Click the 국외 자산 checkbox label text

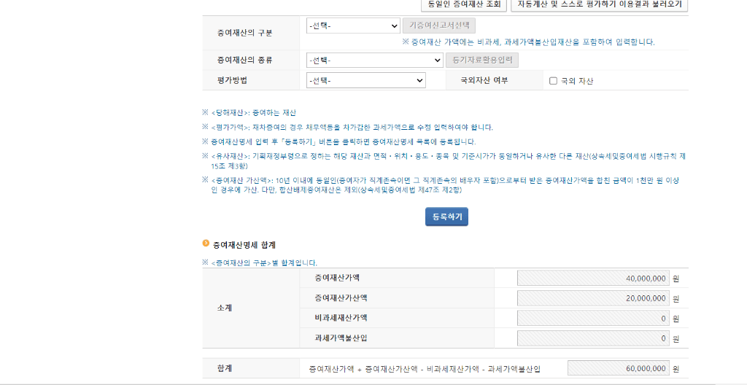pos(577,81)
